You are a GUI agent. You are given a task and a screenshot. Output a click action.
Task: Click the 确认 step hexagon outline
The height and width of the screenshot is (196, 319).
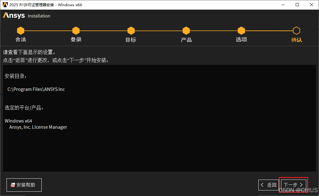coord(296,31)
